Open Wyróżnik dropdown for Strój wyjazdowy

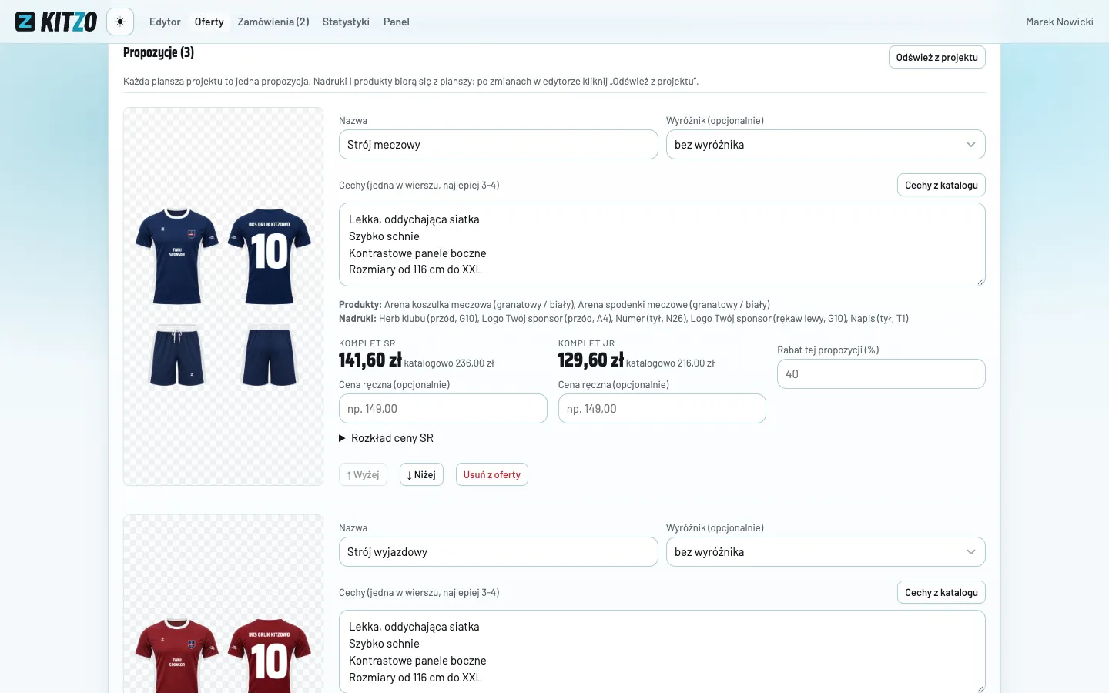[x=826, y=552]
